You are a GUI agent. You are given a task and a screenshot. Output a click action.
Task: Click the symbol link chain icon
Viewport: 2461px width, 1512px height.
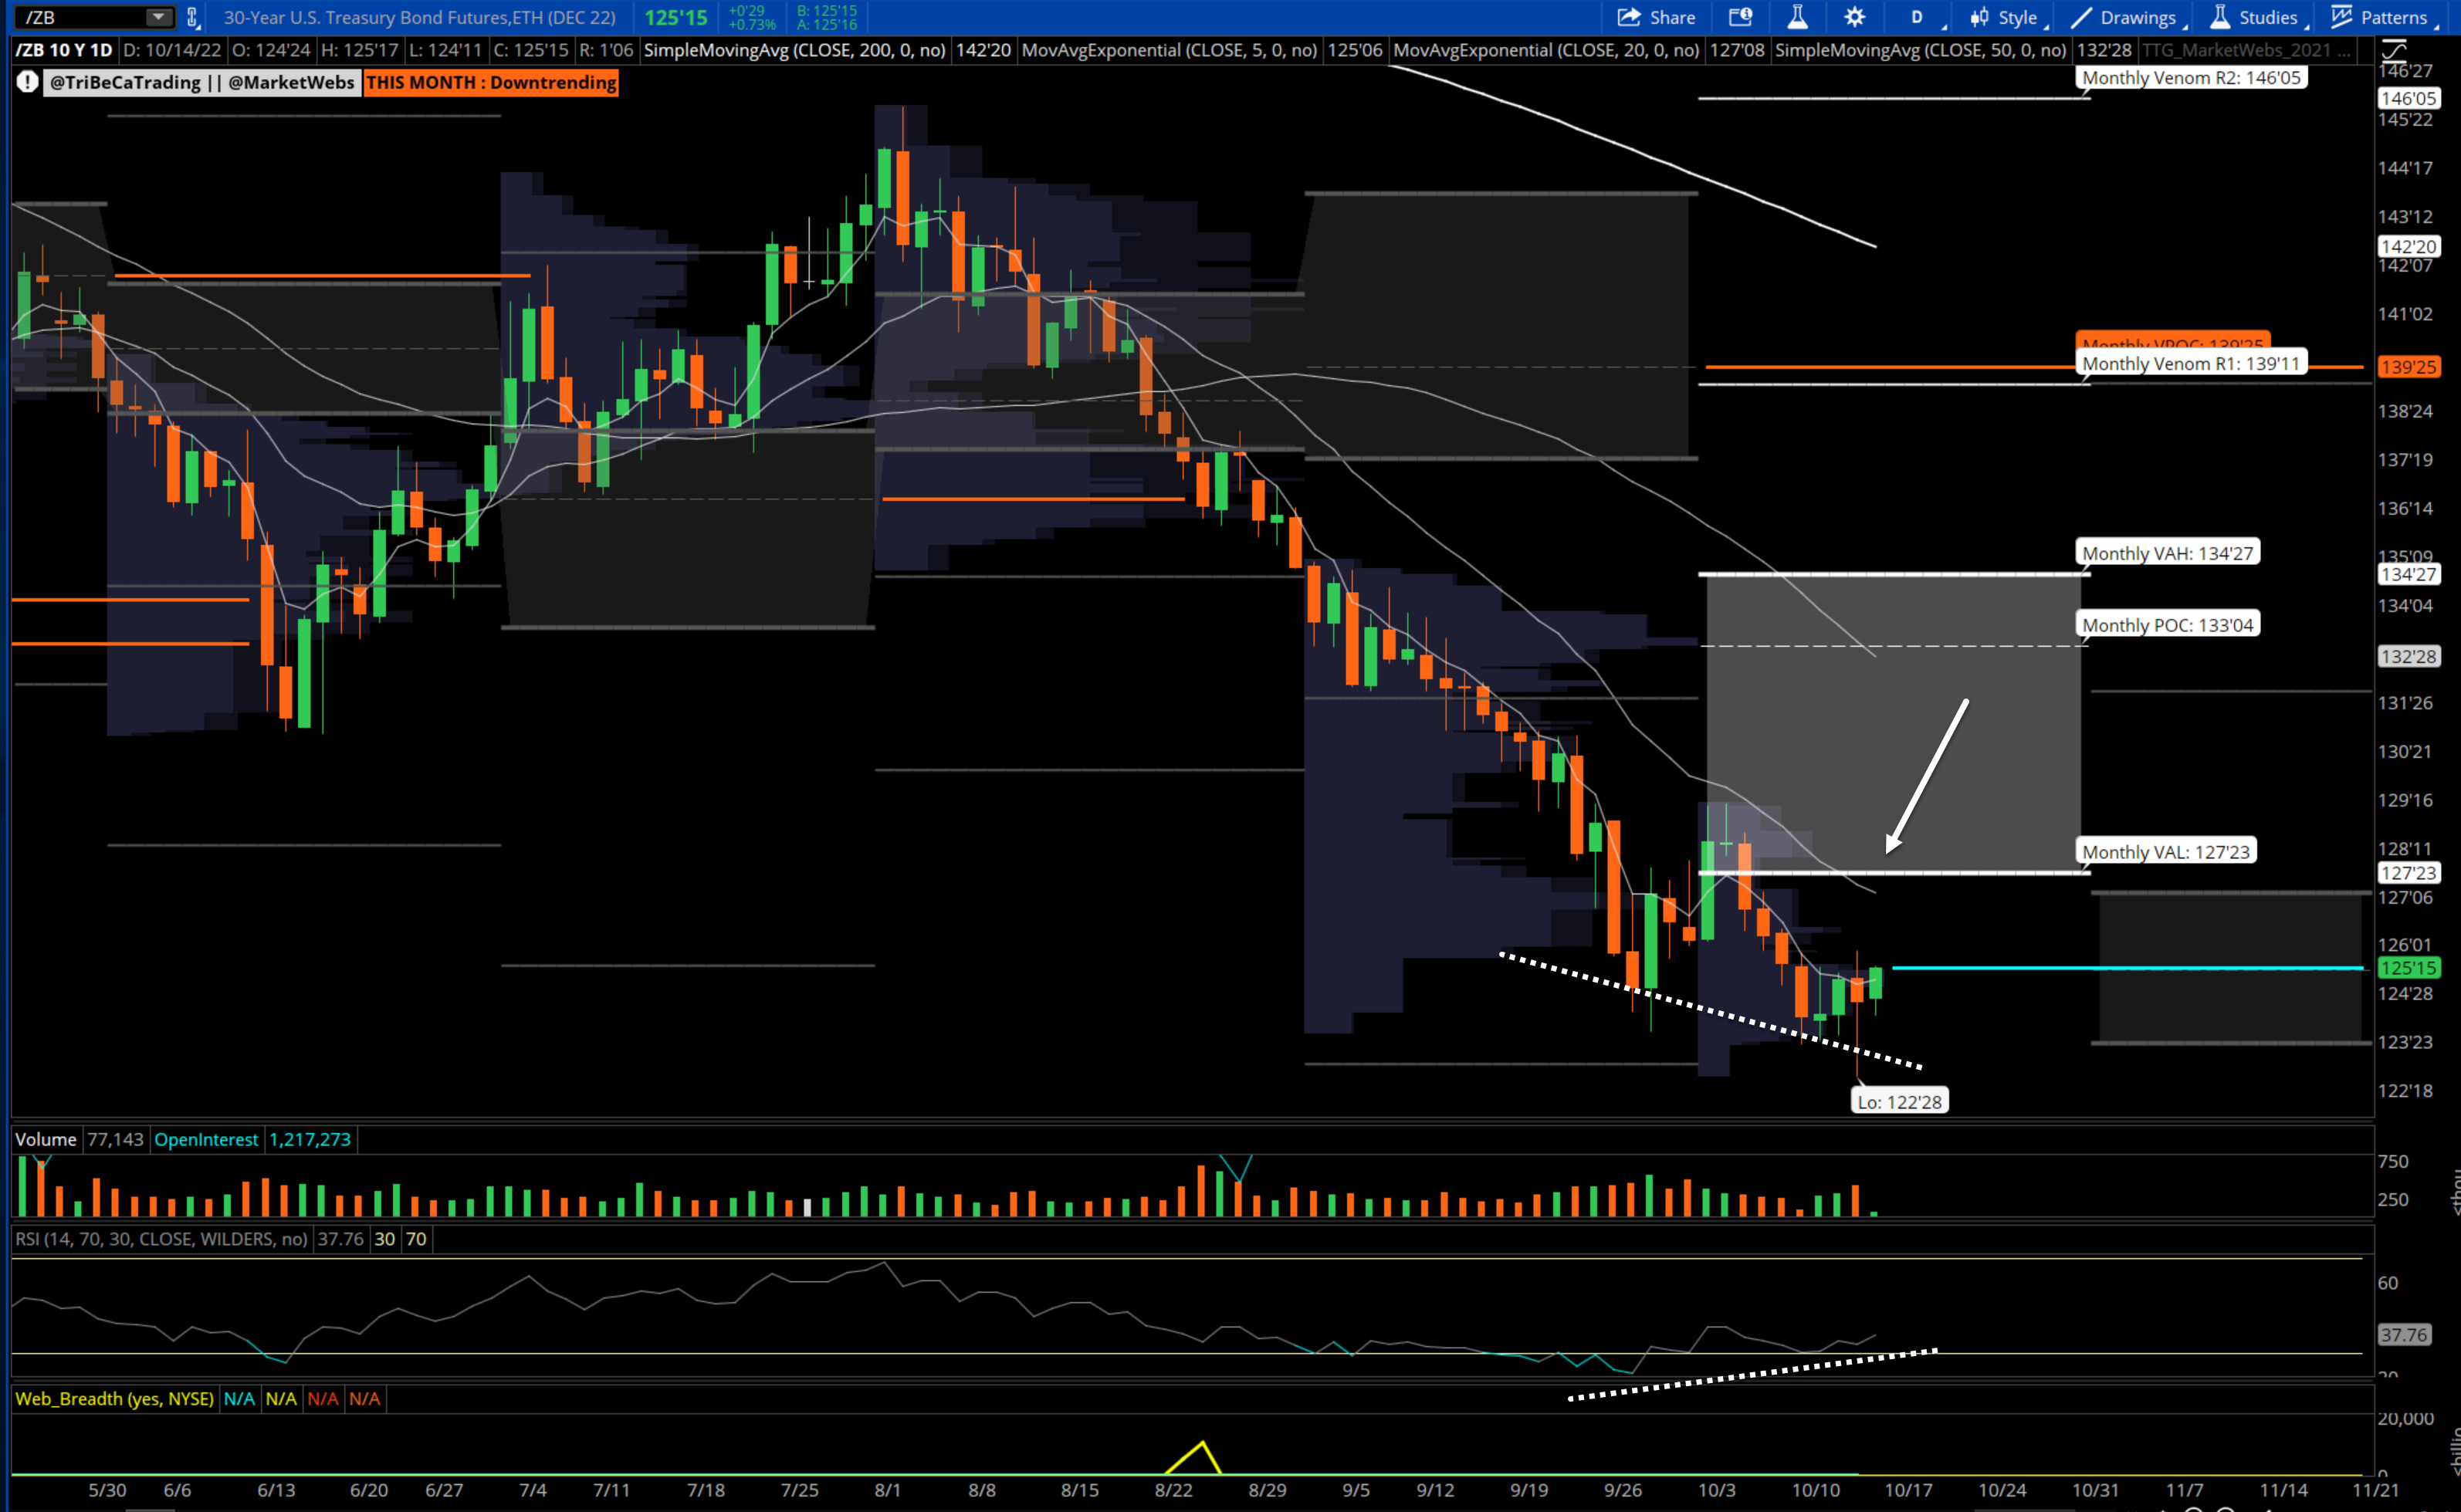(x=193, y=17)
